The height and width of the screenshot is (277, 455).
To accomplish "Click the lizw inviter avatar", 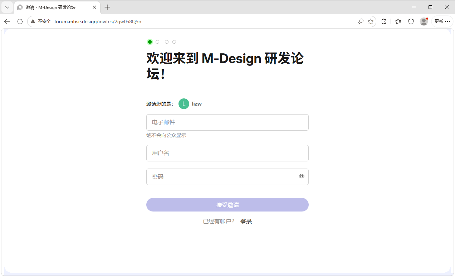I will (x=184, y=104).
